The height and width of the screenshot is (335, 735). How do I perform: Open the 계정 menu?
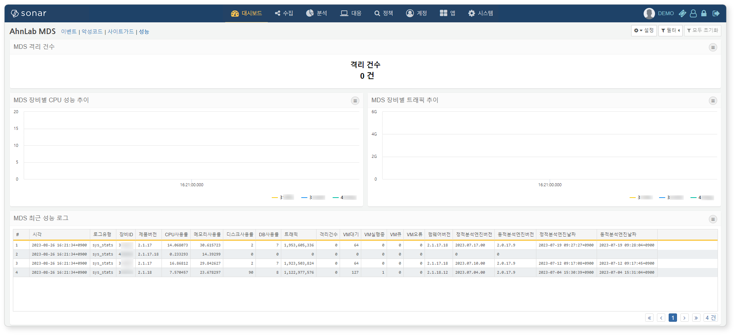click(x=416, y=13)
